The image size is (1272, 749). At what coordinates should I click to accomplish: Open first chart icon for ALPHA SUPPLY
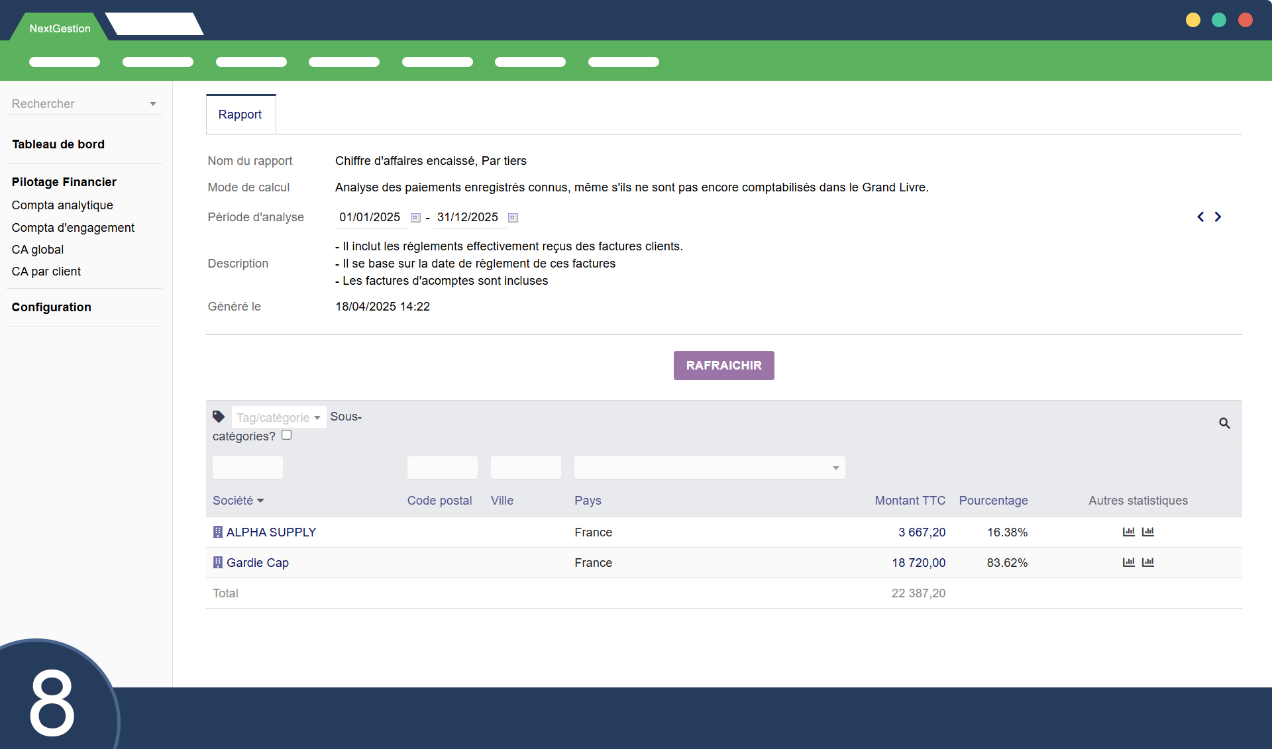pyautogui.click(x=1129, y=532)
